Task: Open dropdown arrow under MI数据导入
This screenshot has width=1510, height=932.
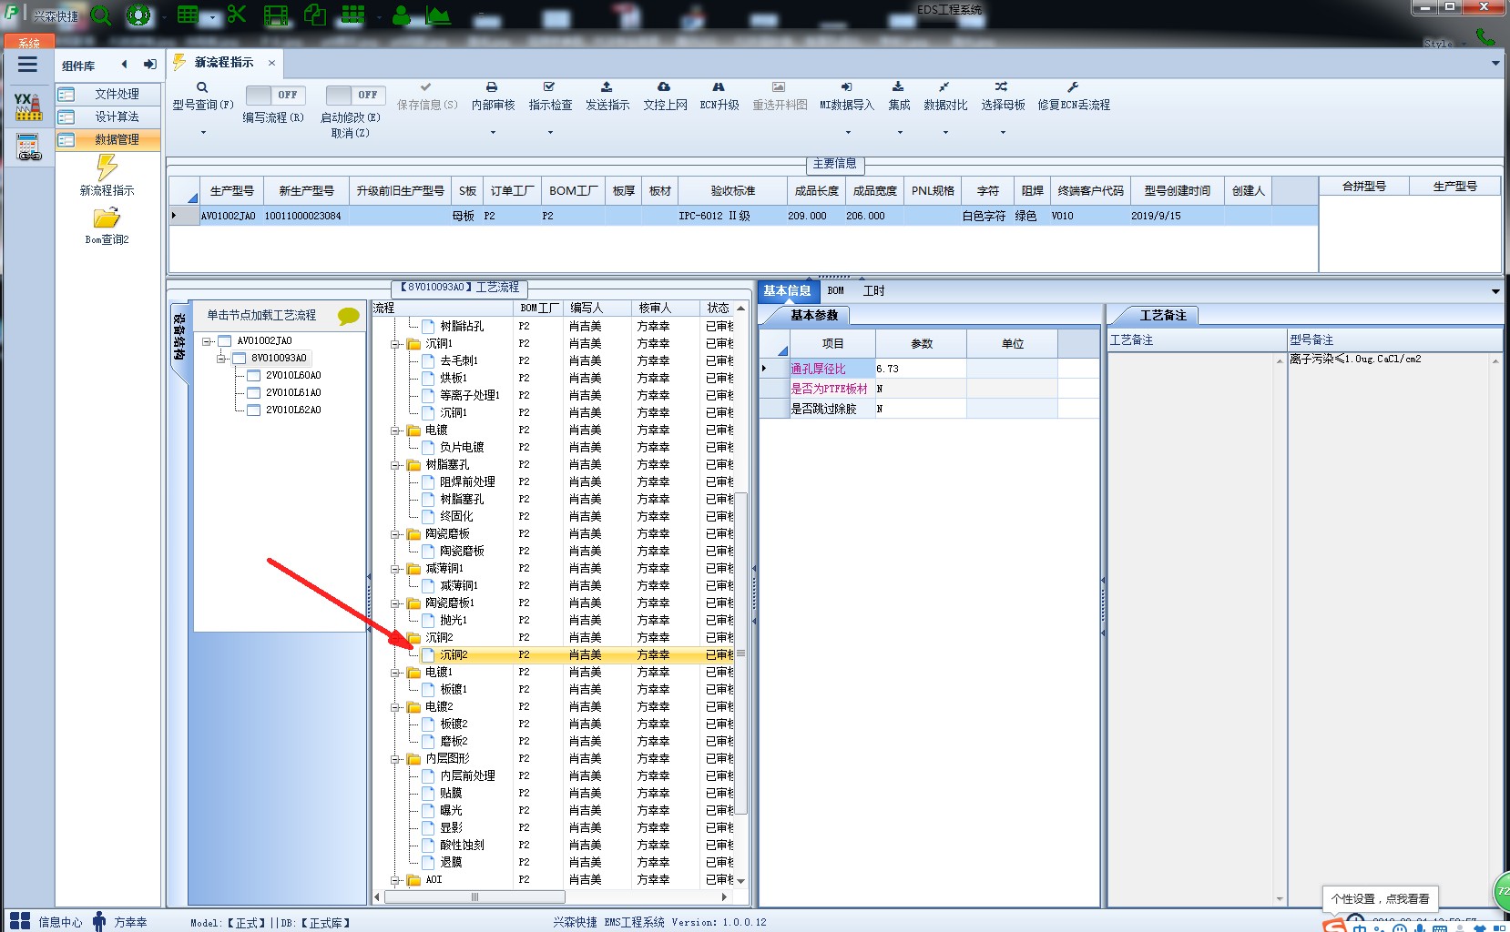Action: click(847, 133)
